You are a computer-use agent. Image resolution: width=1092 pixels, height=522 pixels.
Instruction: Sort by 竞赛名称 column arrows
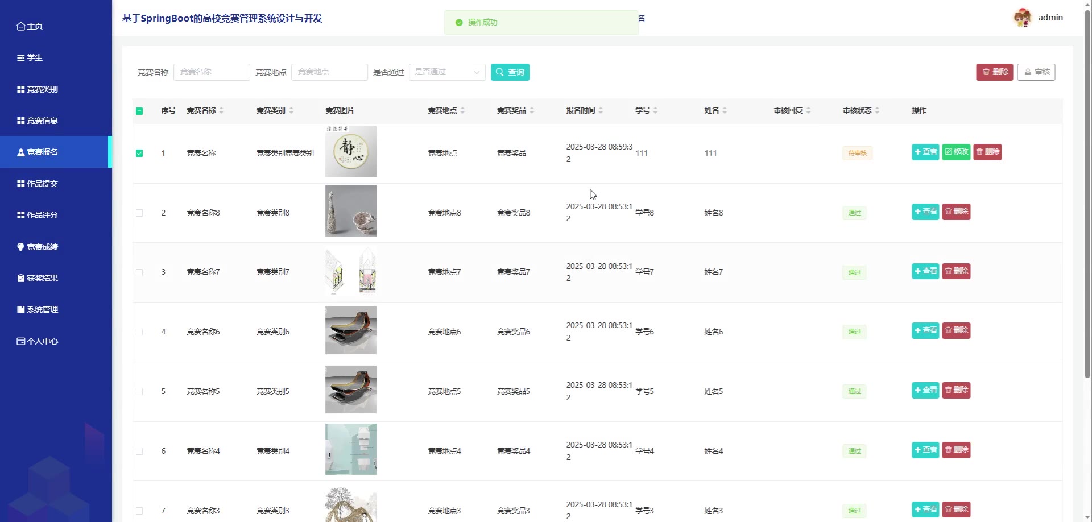pyautogui.click(x=221, y=111)
